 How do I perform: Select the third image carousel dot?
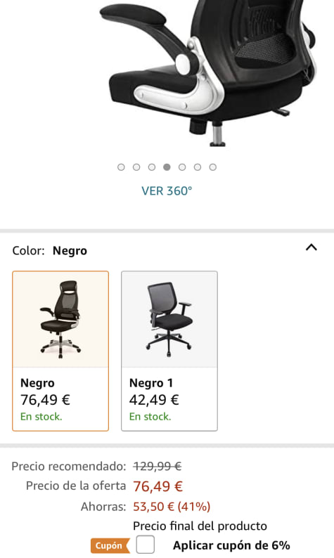tap(152, 167)
